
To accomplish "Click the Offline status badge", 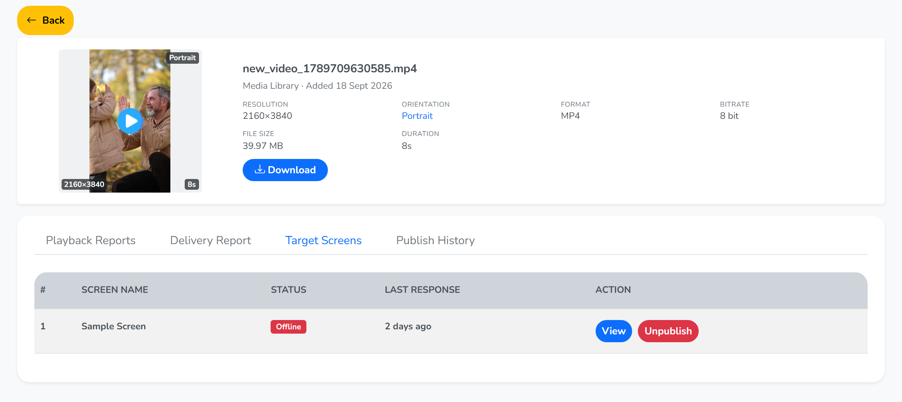I will 288,327.
